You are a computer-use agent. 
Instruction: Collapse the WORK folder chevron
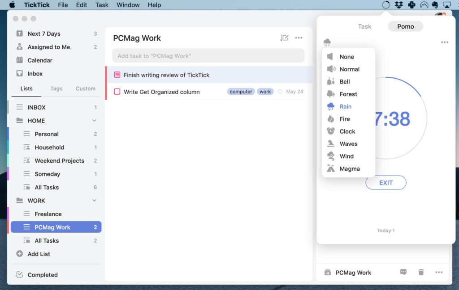click(94, 201)
